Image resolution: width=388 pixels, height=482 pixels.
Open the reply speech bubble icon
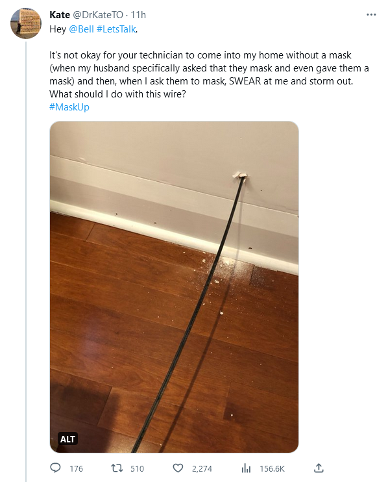(55, 468)
